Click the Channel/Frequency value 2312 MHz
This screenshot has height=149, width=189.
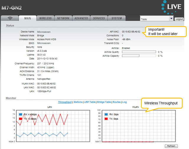click(x=49, y=63)
